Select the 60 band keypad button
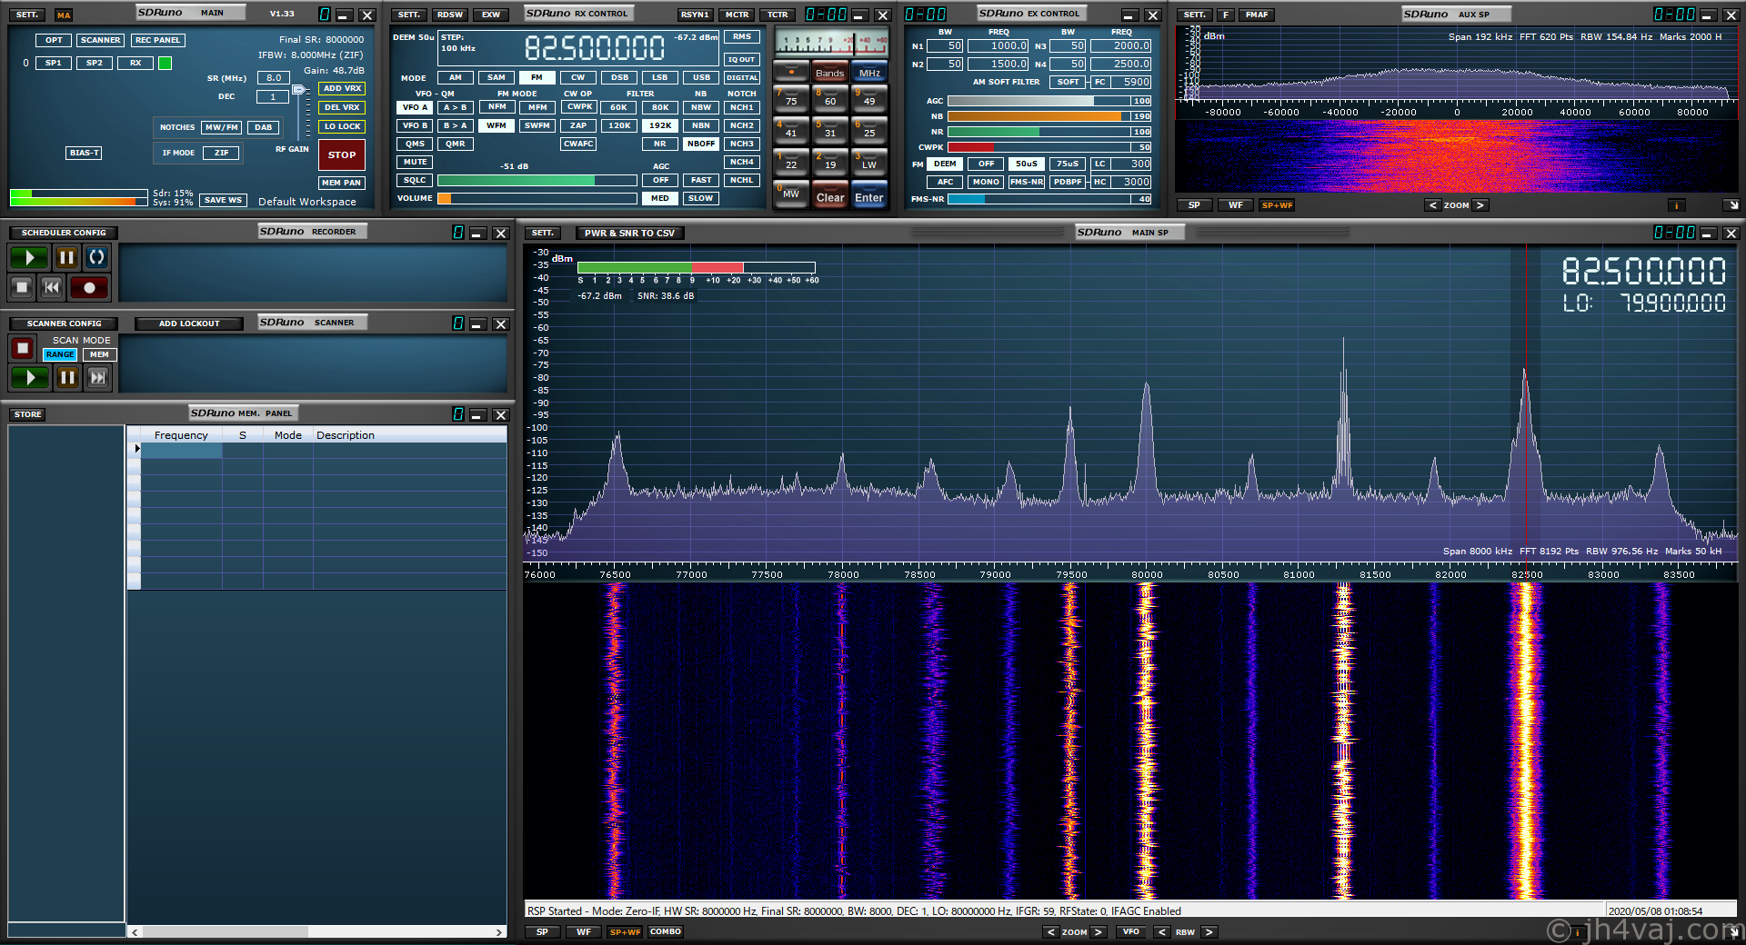The width and height of the screenshot is (1746, 945). (829, 98)
